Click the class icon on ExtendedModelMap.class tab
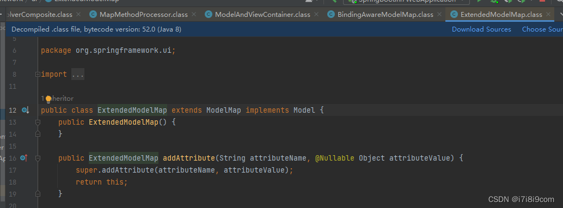 coord(454,15)
